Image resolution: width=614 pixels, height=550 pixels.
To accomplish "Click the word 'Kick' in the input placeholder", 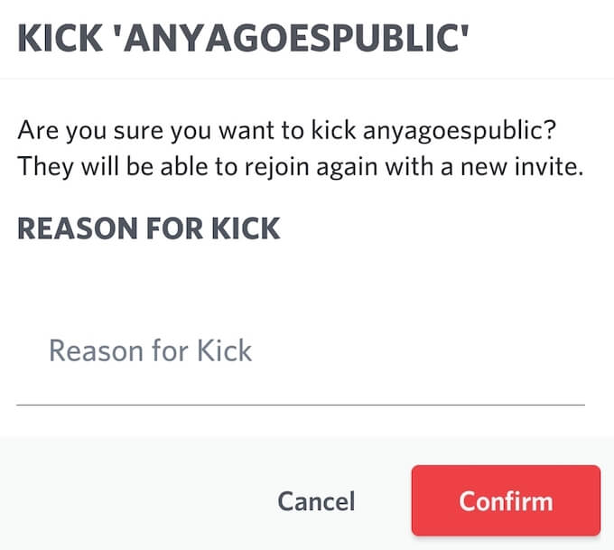I will (224, 350).
